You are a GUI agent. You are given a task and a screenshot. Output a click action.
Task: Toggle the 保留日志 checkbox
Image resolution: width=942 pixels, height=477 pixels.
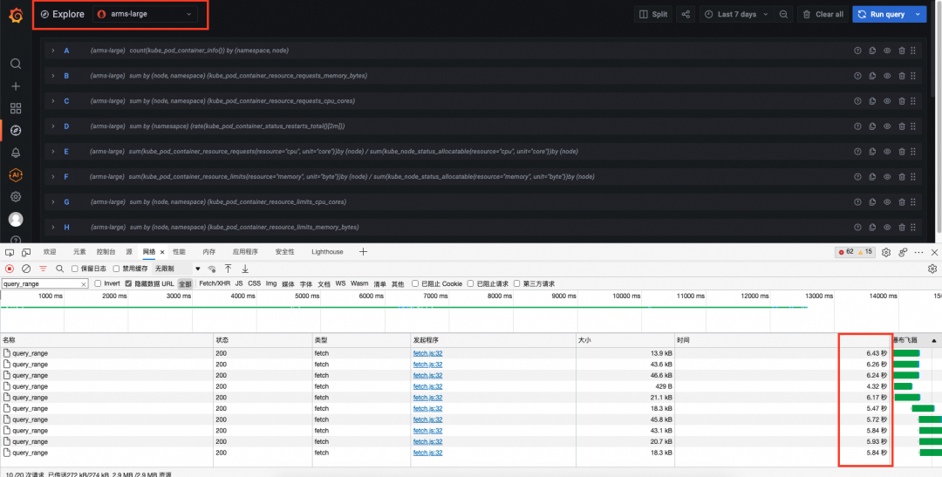[x=74, y=269]
